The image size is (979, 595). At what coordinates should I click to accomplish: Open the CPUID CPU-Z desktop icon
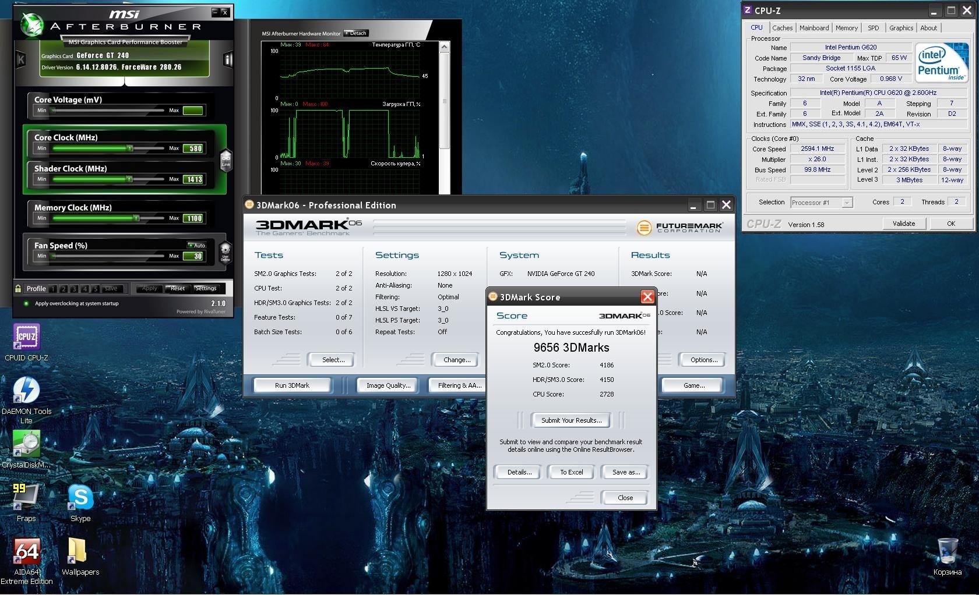pos(26,342)
